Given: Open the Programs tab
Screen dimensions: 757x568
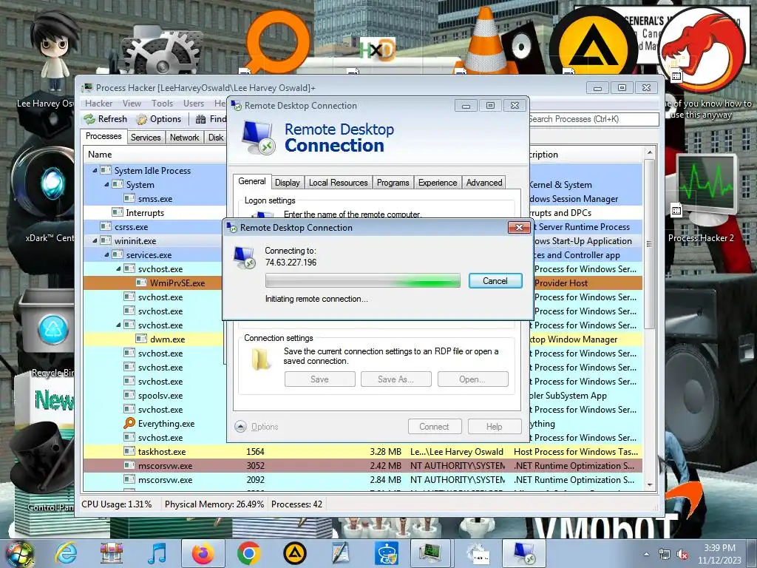Looking at the screenshot, I should (393, 183).
